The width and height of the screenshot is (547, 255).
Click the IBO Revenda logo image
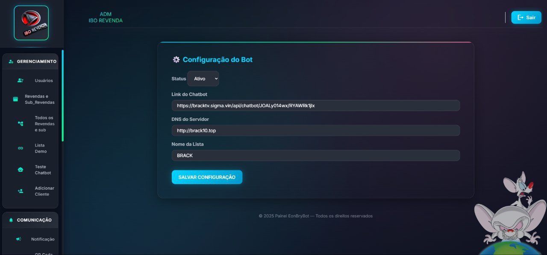click(31, 23)
